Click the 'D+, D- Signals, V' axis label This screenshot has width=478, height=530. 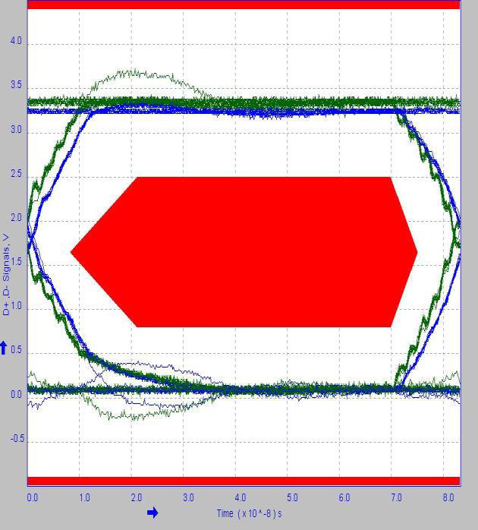[7, 274]
